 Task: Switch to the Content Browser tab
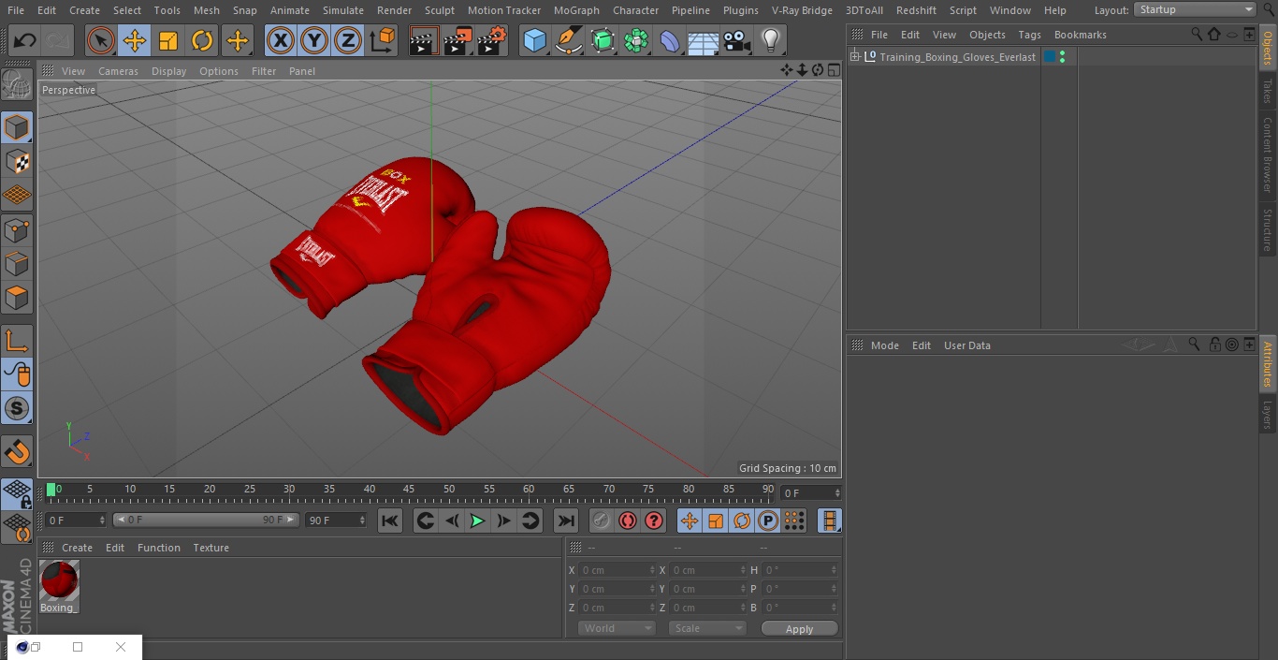click(1268, 154)
